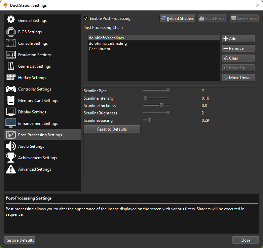This screenshot has height=248, width=263.
Task: Click the ScanlineType slider handle
Action: tap(168, 91)
